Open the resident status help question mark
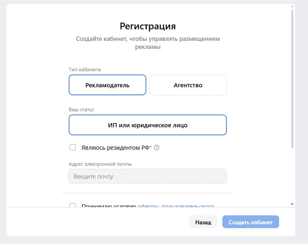 coord(157,147)
